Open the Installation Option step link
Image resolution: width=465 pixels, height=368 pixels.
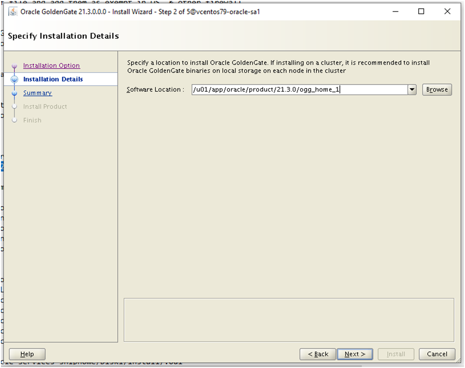51,65
